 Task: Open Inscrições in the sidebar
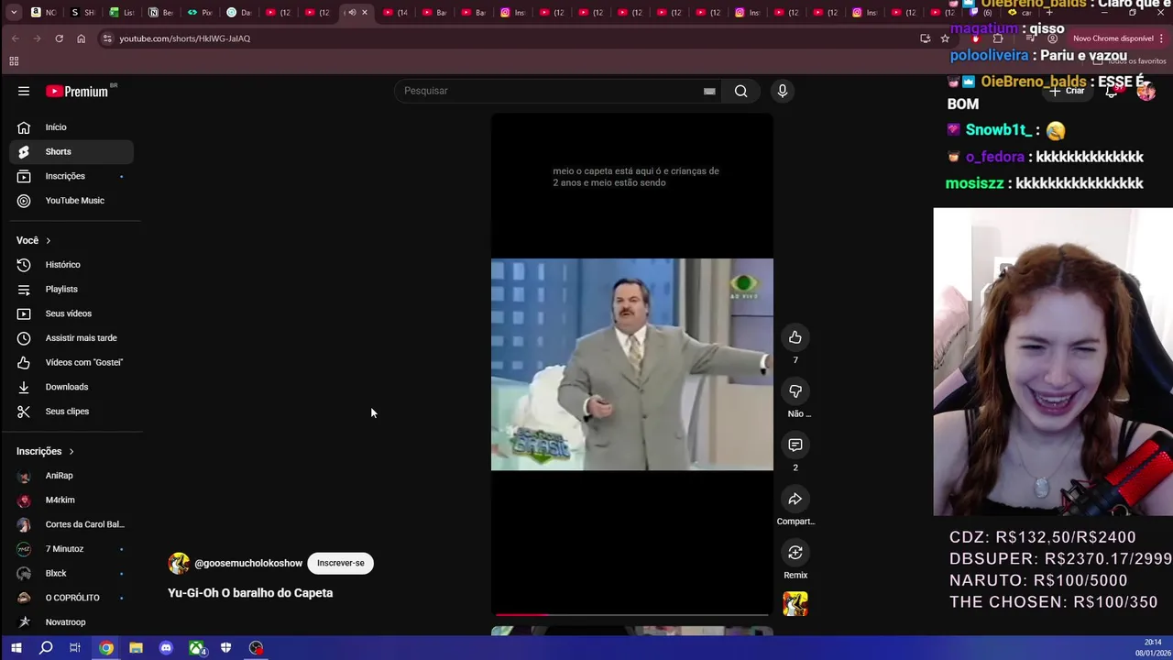[x=71, y=176]
